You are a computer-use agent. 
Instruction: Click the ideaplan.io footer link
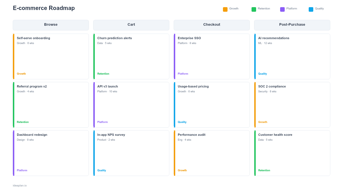coord(19,185)
